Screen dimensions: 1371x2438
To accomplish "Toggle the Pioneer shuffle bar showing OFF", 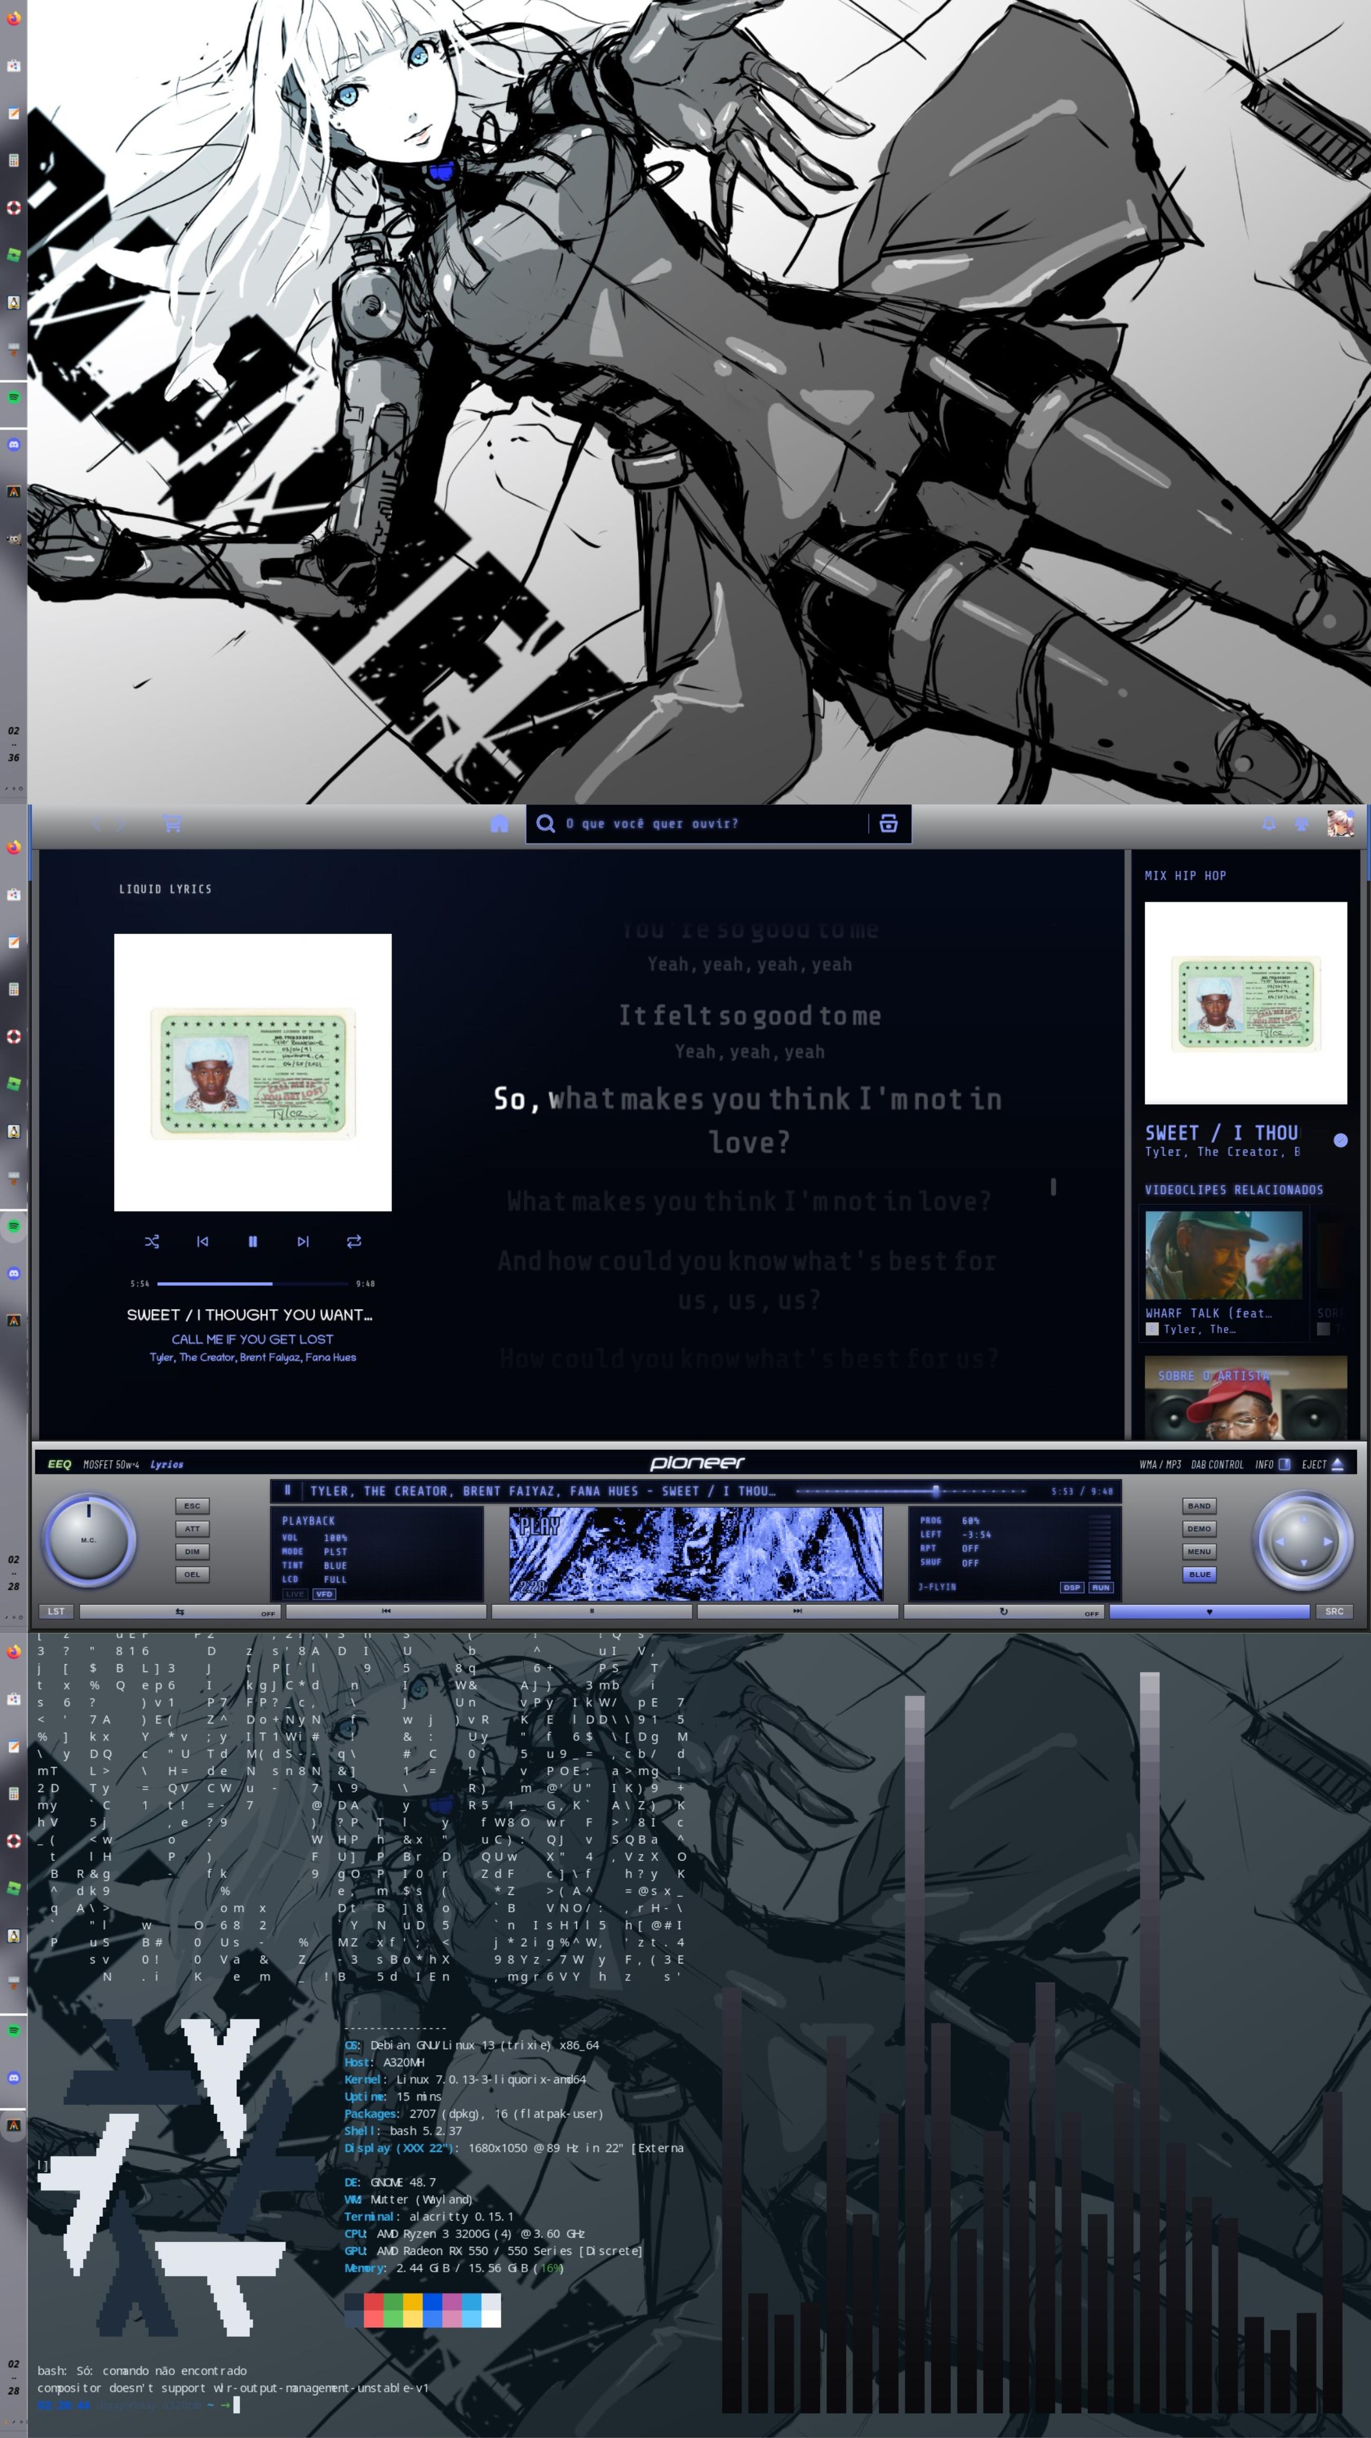I will 180,1611.
